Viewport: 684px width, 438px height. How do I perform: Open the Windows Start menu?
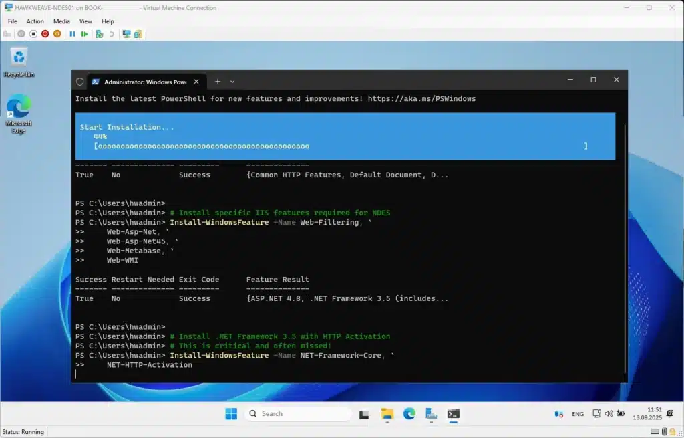(231, 414)
